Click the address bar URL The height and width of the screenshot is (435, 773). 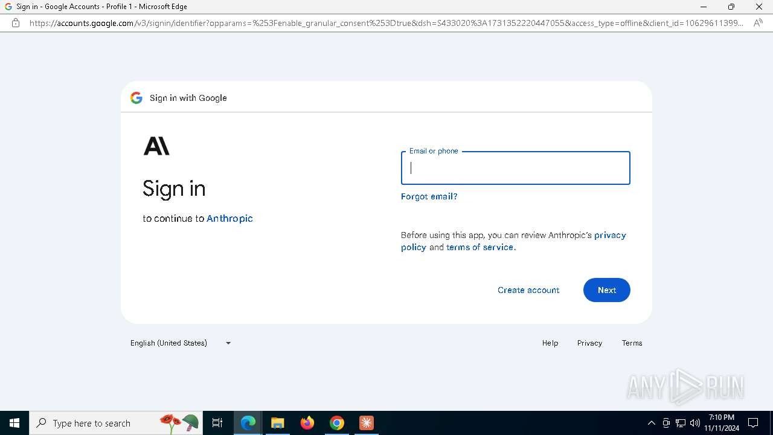(x=386, y=23)
